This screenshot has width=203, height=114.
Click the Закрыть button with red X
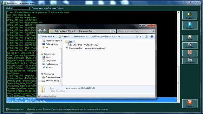coord(190,104)
